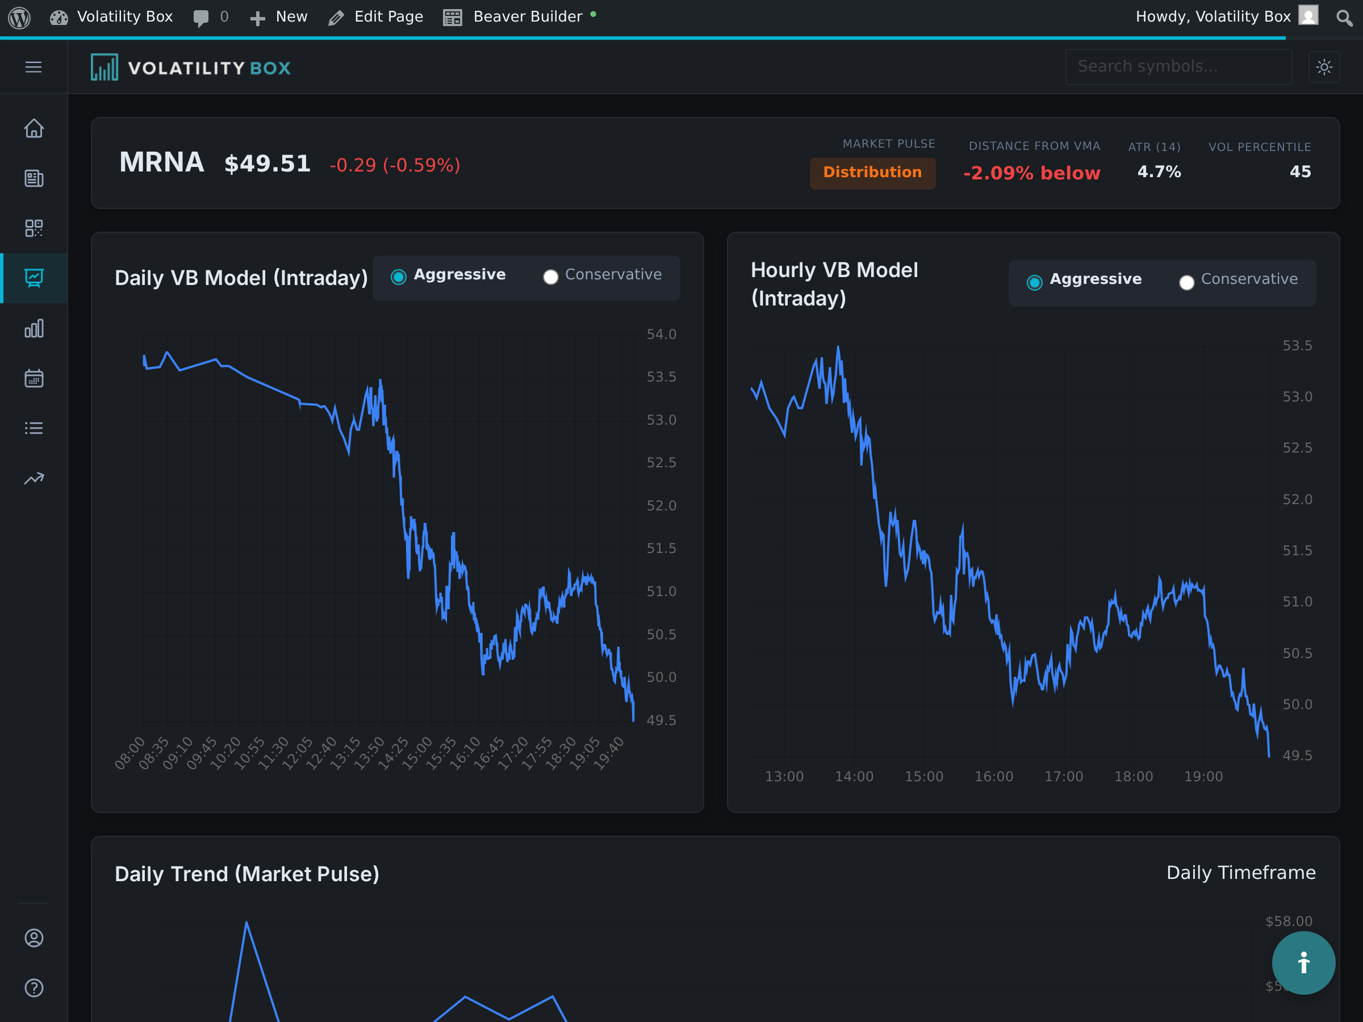
Task: Toggle the hamburger sidebar menu
Action: 34,67
